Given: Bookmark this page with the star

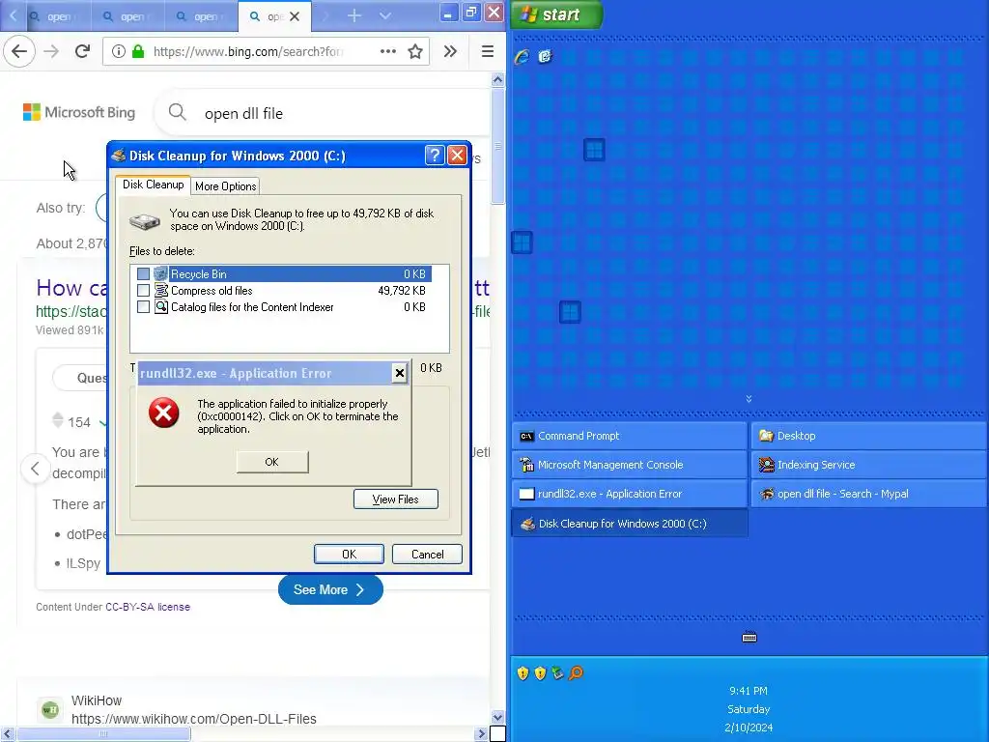Looking at the screenshot, I should coord(415,52).
